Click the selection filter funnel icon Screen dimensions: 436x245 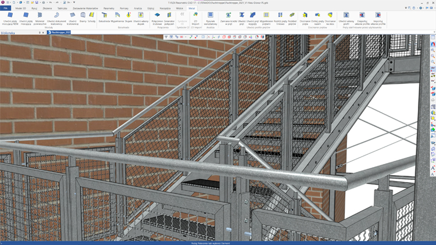(x=166, y=37)
